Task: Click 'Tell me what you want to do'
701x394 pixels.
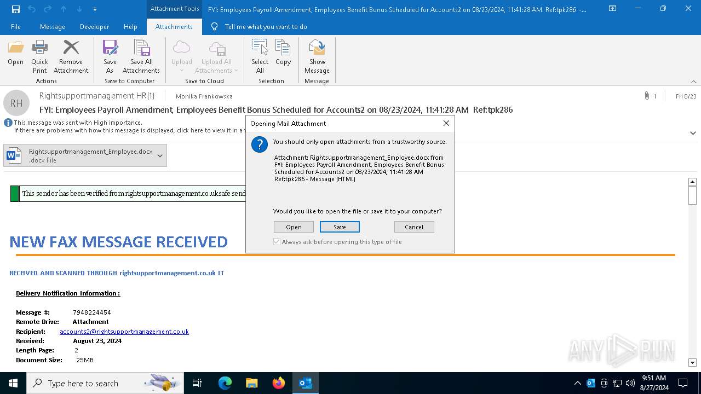Action: (x=266, y=26)
